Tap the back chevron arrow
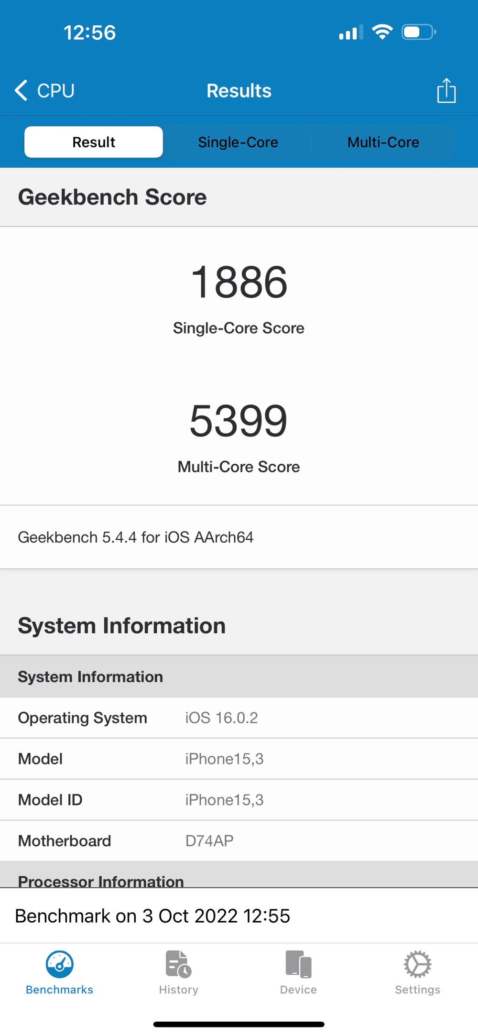 point(21,90)
